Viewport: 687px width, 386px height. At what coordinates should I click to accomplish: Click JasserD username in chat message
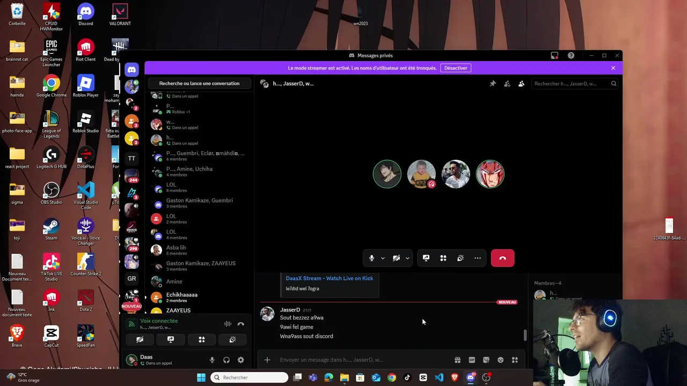pos(290,310)
